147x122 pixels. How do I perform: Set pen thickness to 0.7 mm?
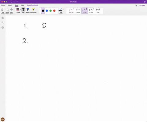pyautogui.click(x=91, y=11)
